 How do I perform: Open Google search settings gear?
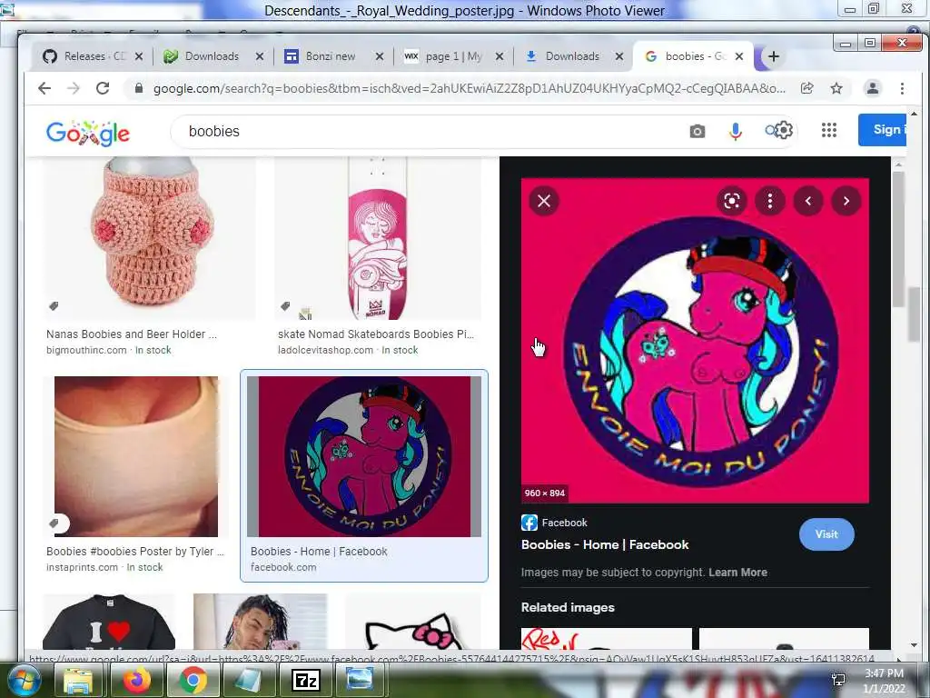(784, 130)
